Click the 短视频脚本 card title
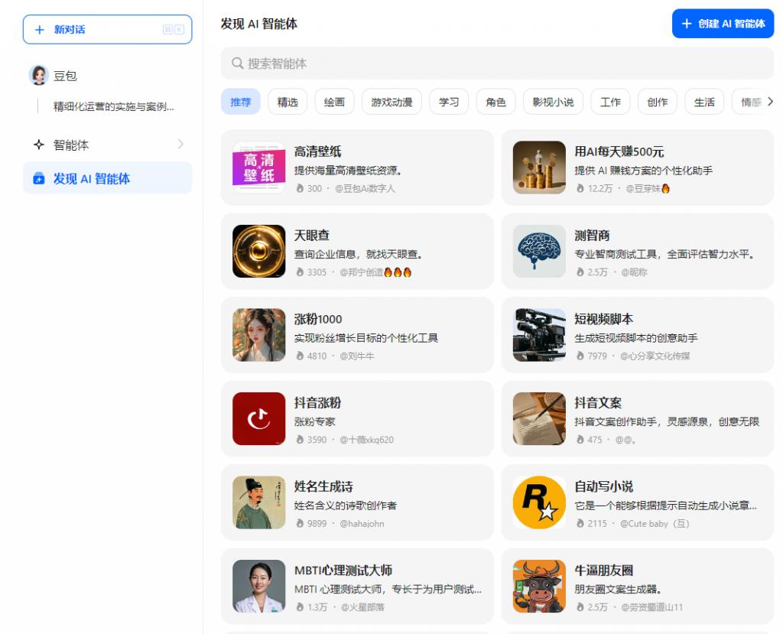Viewport: 783px width, 634px height. 604,319
